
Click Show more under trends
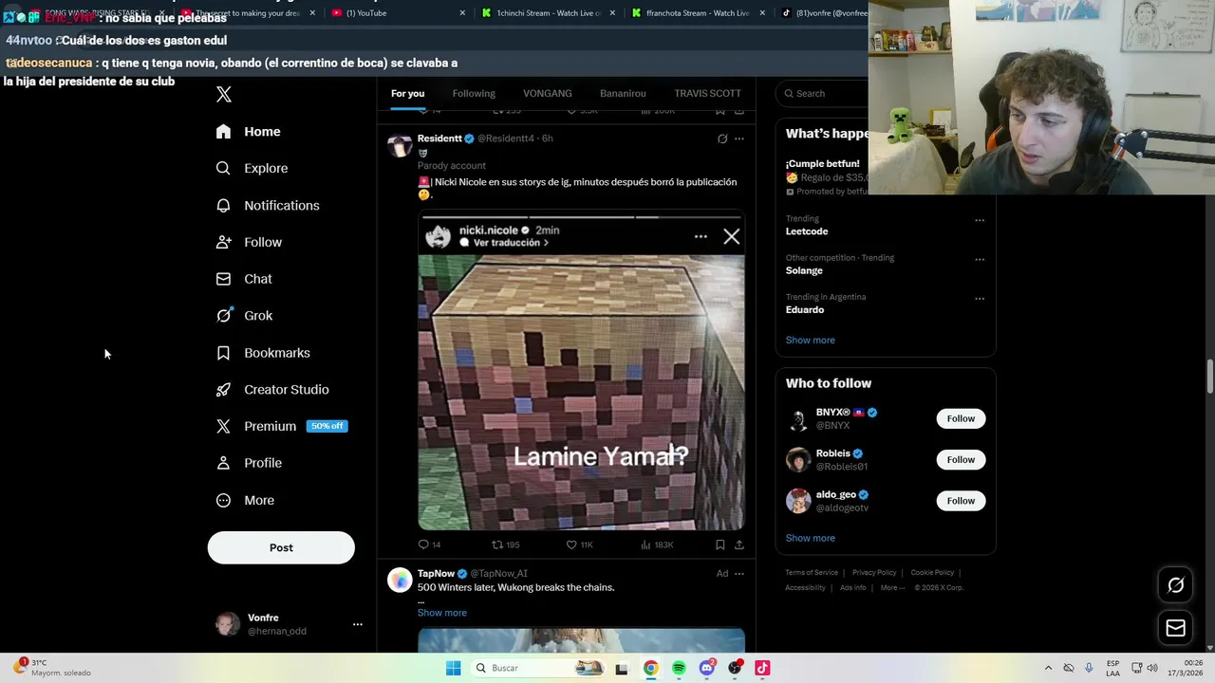click(x=810, y=340)
